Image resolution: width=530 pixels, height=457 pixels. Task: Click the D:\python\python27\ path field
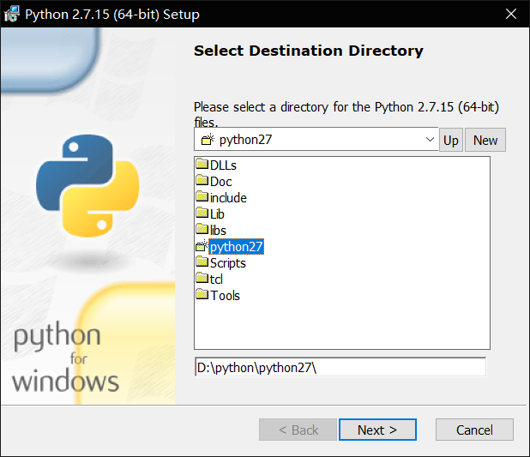coord(340,367)
